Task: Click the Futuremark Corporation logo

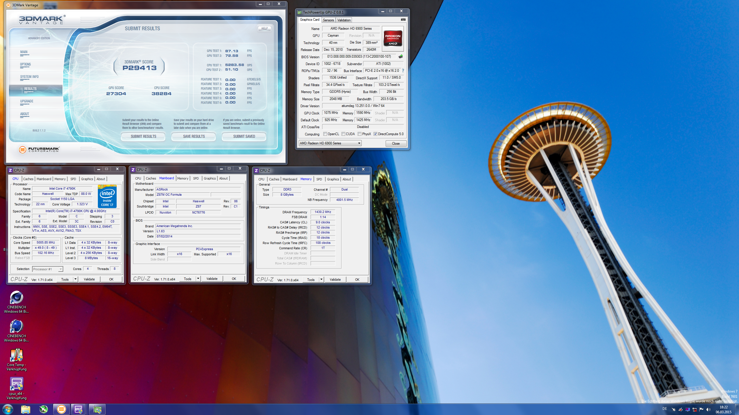Action: pos(39,150)
